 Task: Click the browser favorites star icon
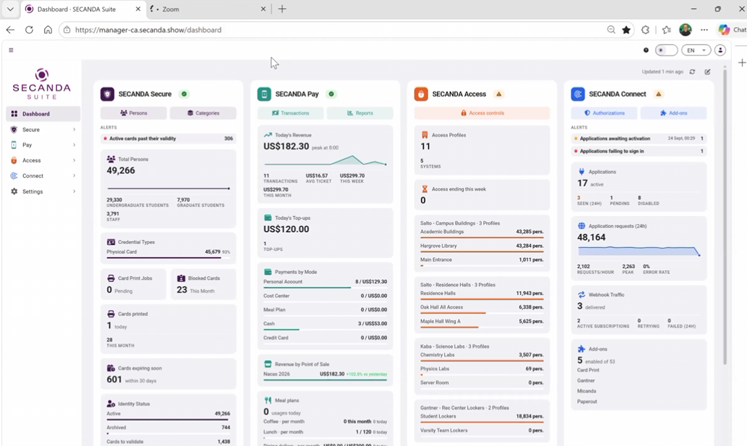tap(626, 30)
